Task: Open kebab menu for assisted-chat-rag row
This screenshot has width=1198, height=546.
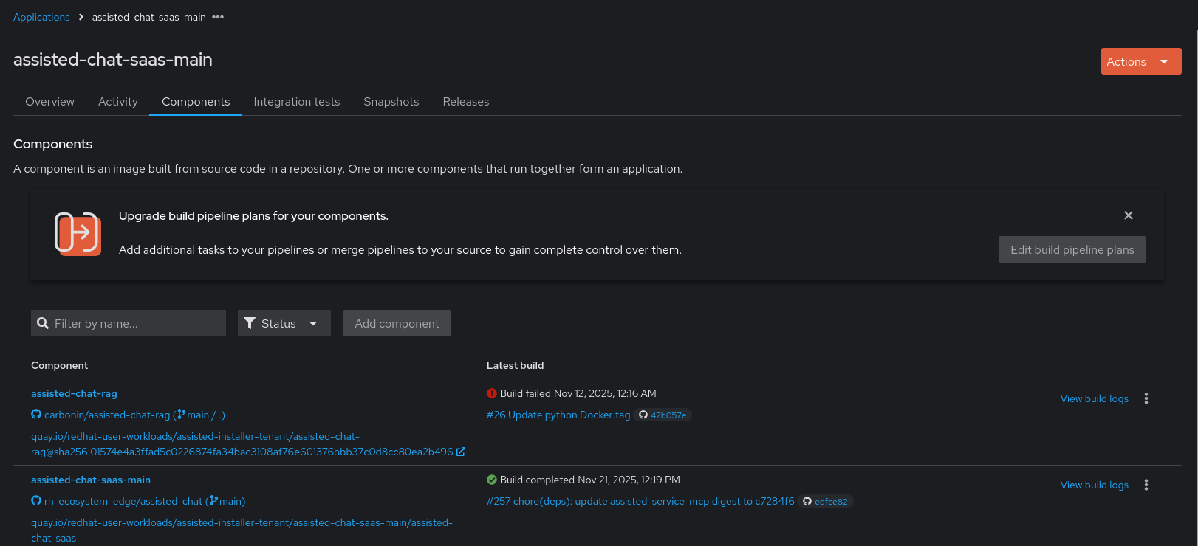Action: point(1146,398)
